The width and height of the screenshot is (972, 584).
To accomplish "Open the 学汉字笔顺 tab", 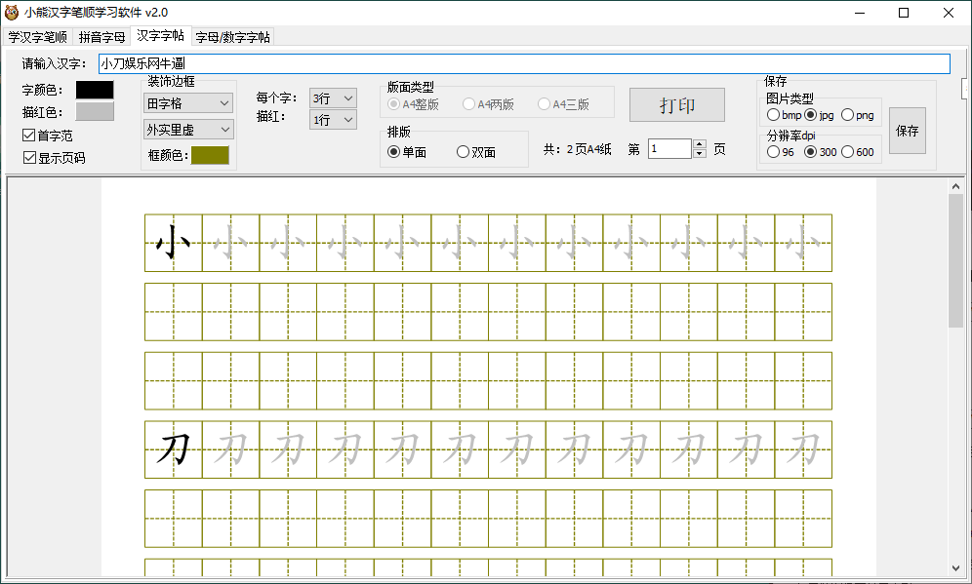I will coord(39,35).
